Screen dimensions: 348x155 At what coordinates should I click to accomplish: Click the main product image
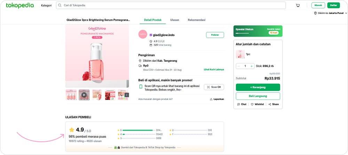pyautogui.click(x=97, y=56)
